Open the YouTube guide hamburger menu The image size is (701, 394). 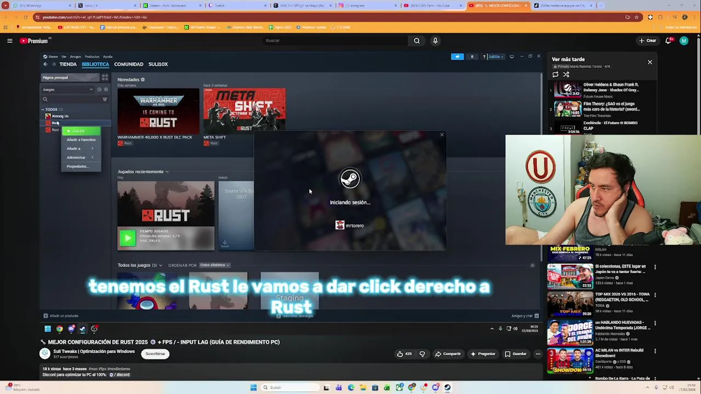click(9, 40)
